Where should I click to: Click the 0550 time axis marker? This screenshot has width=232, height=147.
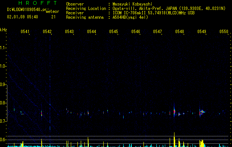[224, 32]
